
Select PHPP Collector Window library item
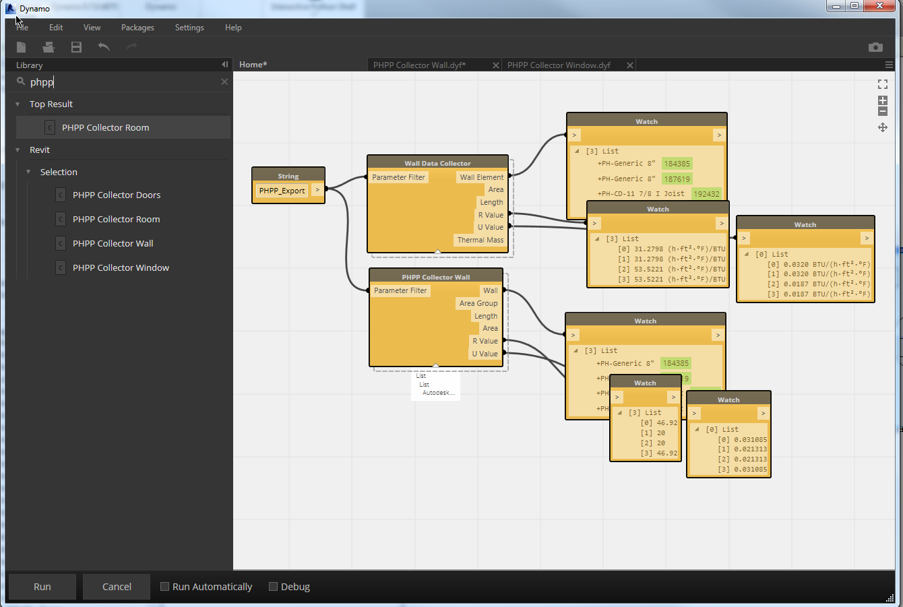click(x=121, y=267)
